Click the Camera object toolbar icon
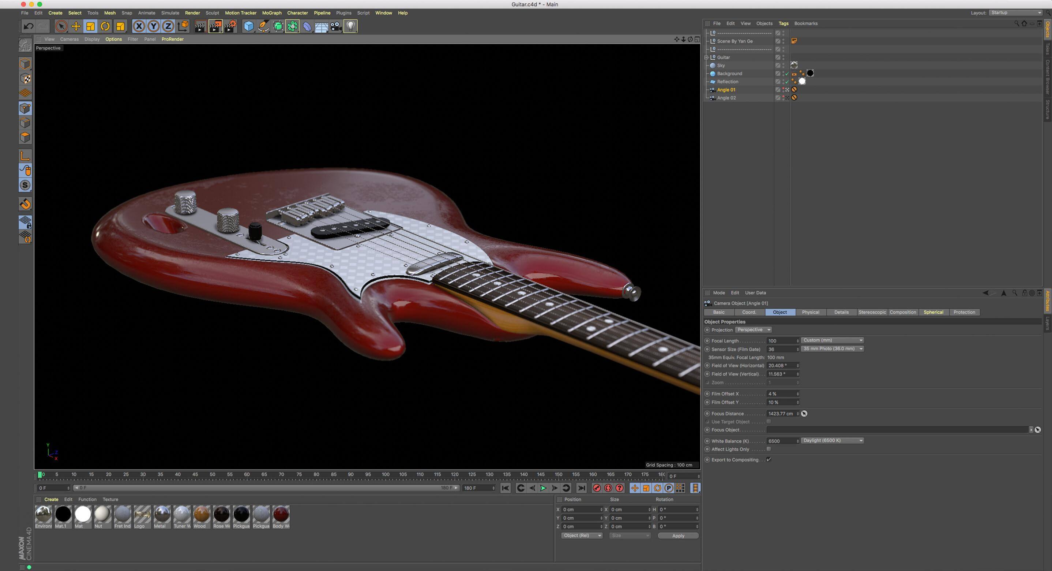Viewport: 1052px width, 571px height. click(336, 27)
